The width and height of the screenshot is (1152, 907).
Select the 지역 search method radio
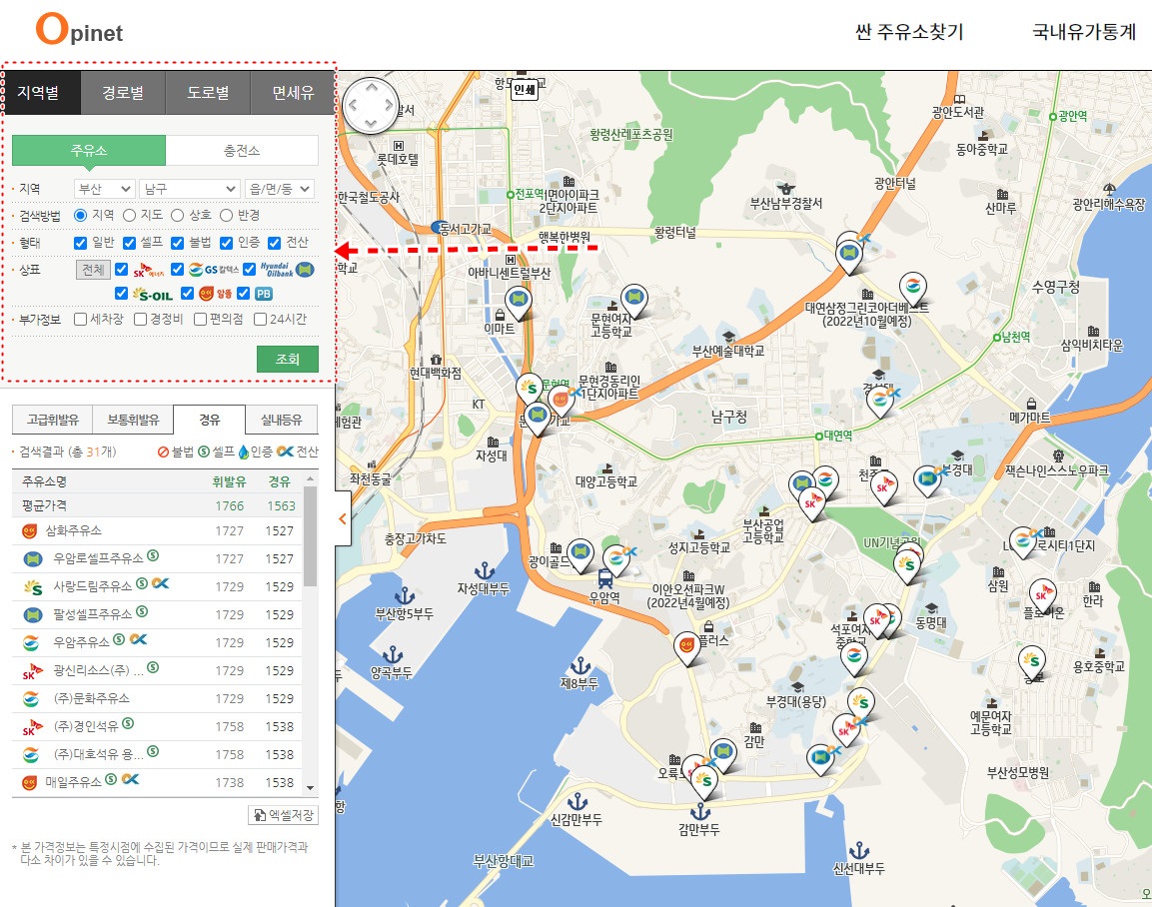pyautogui.click(x=81, y=215)
